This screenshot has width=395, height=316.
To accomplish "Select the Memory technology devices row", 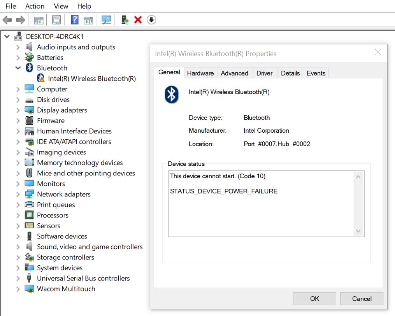I will point(80,163).
